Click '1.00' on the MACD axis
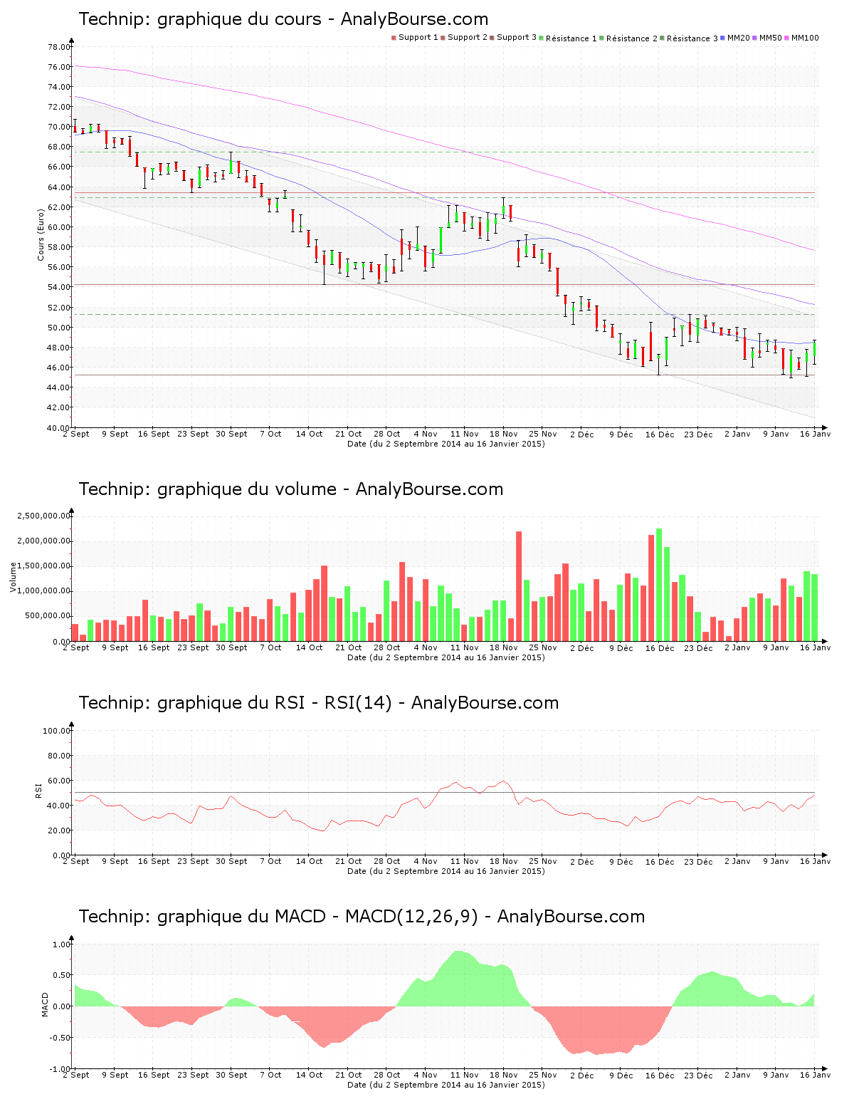This screenshot has width=854, height=1104. click(x=62, y=944)
